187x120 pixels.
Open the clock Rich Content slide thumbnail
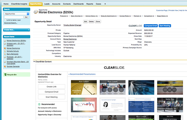pyautogui.click(x=84, y=87)
